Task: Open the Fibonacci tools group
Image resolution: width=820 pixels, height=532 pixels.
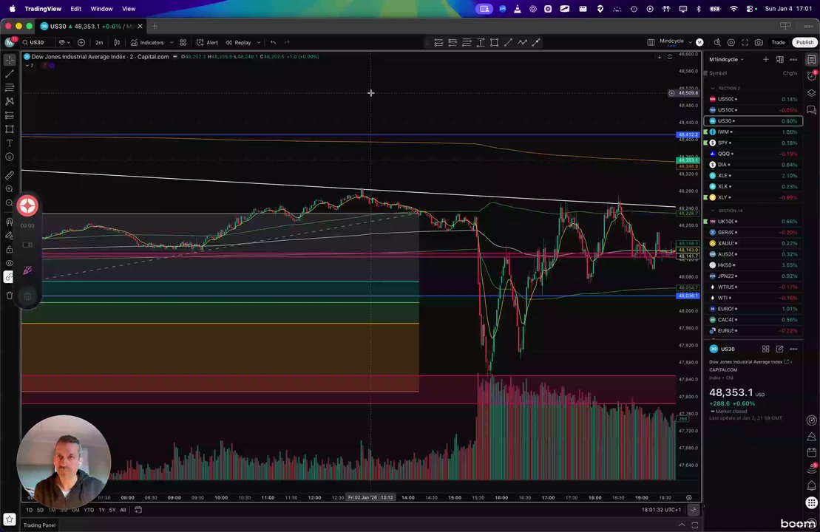Action: (x=10, y=87)
